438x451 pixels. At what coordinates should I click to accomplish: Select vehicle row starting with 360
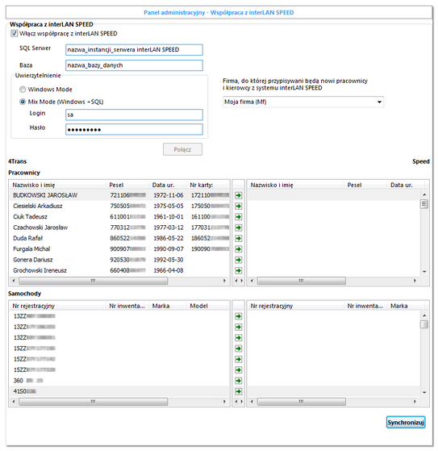click(119, 381)
